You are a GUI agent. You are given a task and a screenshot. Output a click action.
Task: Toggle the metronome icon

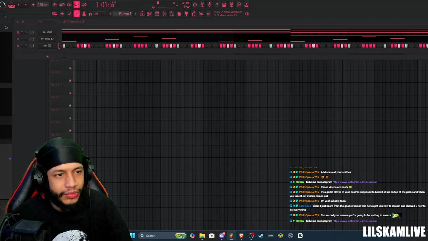click(55, 5)
